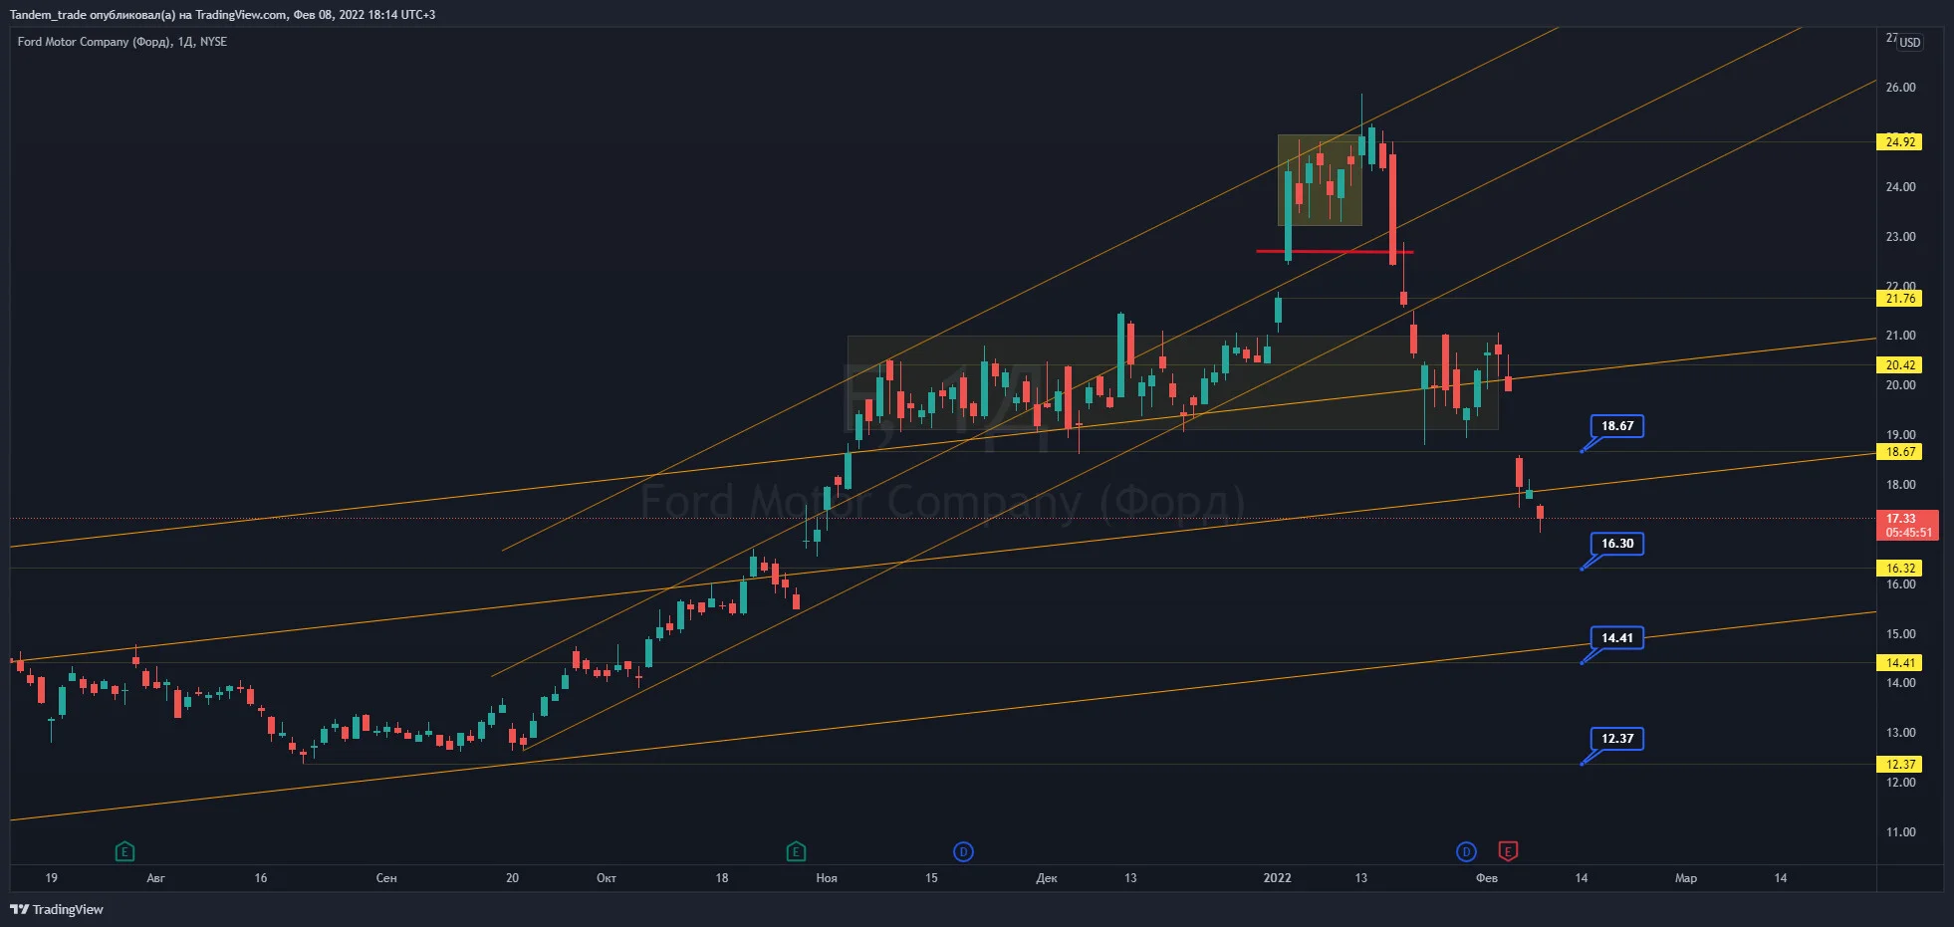Select the blue 14.41 callout label

tap(1617, 638)
